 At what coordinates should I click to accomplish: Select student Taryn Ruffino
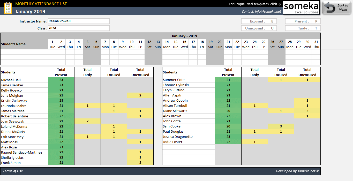[x=189, y=90]
